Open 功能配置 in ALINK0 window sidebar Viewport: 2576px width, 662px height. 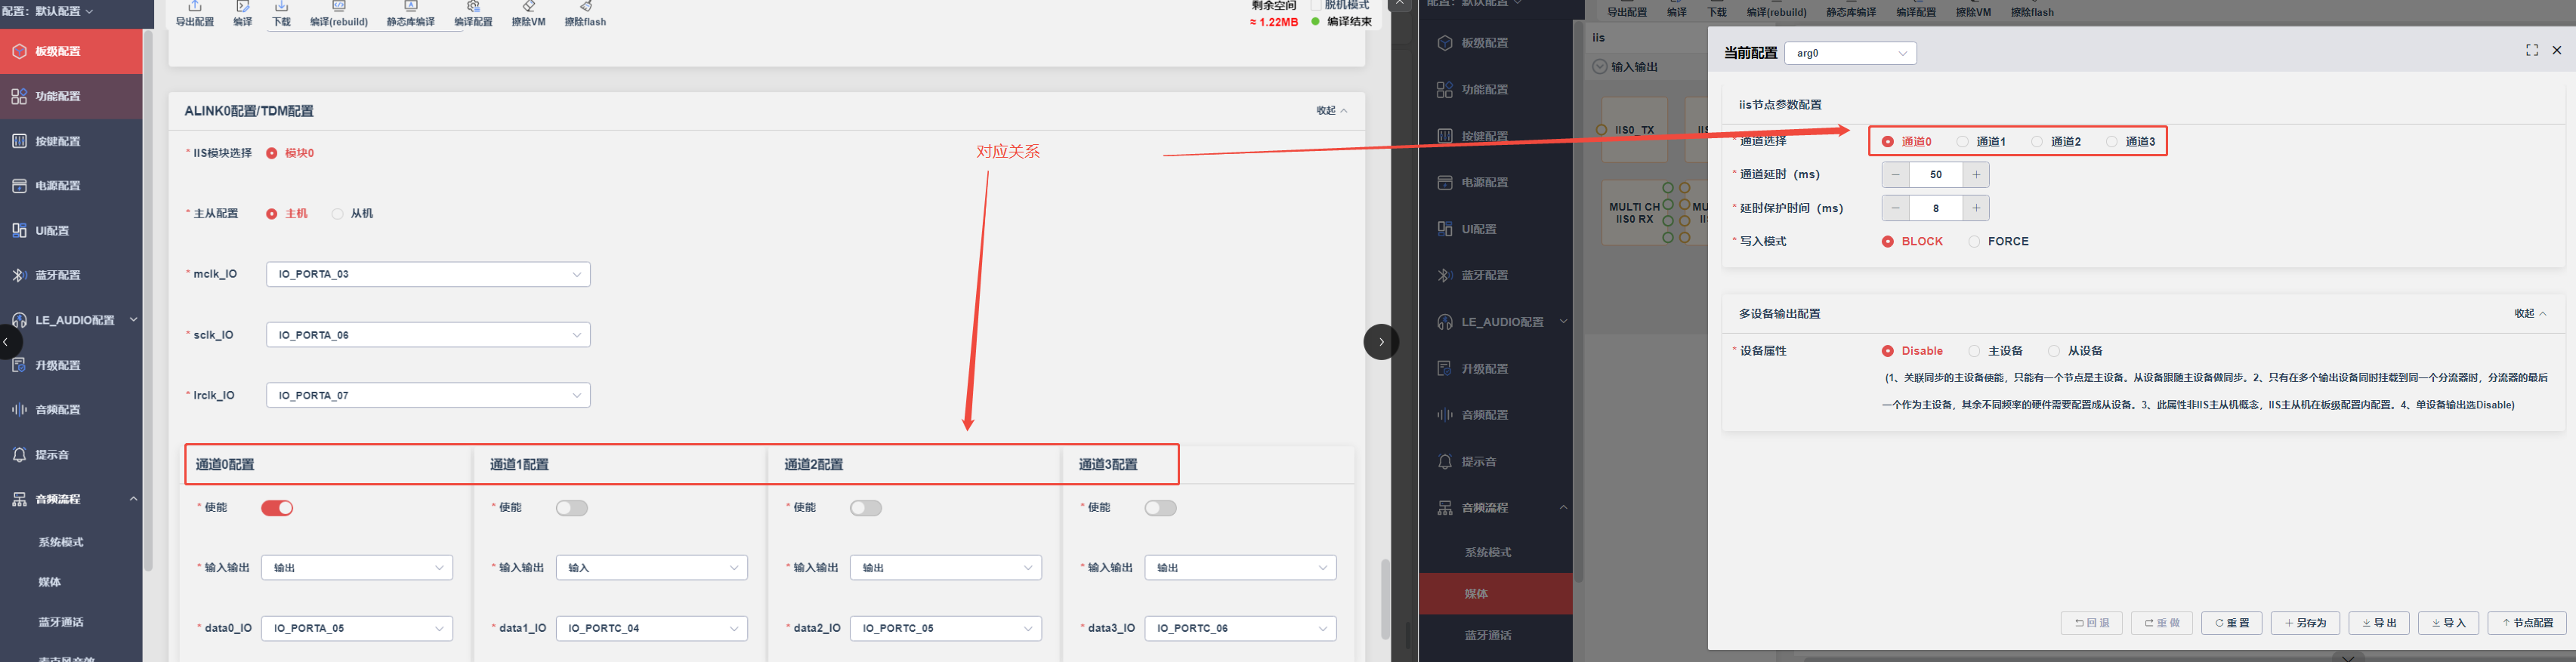71,96
